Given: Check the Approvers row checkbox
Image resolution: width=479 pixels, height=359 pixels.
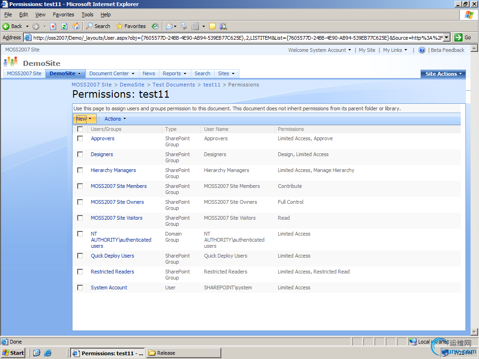Looking at the screenshot, I should pos(80,138).
